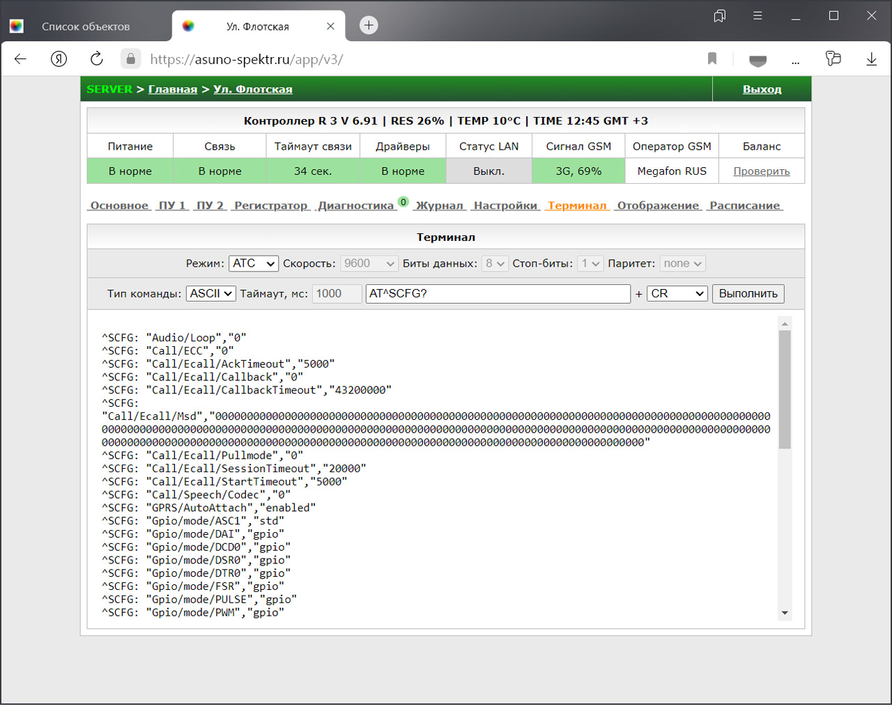Expand the Скорость 9600 dropdown
The width and height of the screenshot is (892, 709).
pyautogui.click(x=369, y=263)
